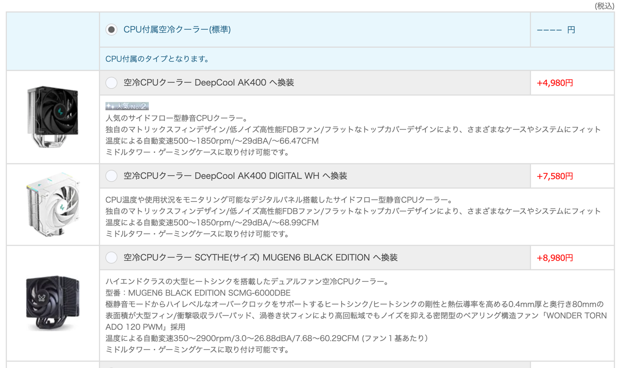Click the 人気 No.2 popularity badge
This screenshot has width=621, height=368.
(127, 106)
